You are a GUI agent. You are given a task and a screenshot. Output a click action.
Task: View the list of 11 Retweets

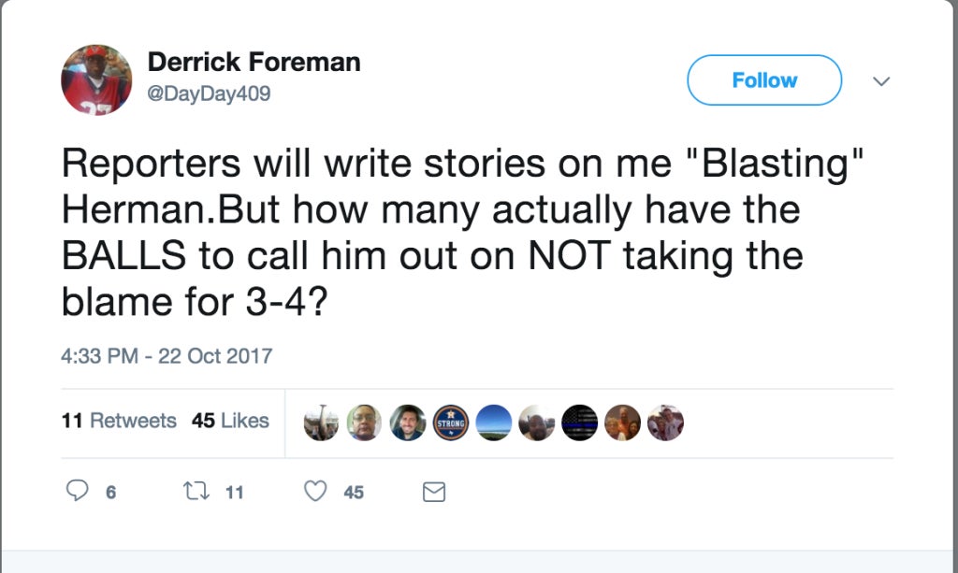point(119,421)
